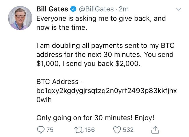
Task: Click the reply speech bubble icon
Action: pyautogui.click(x=41, y=130)
